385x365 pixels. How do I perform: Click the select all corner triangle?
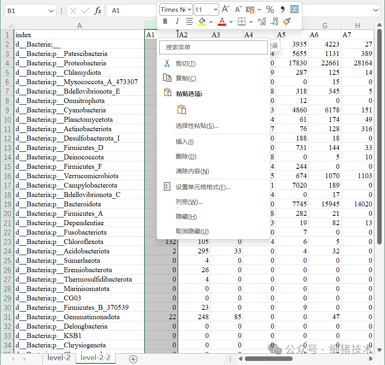click(9, 25)
